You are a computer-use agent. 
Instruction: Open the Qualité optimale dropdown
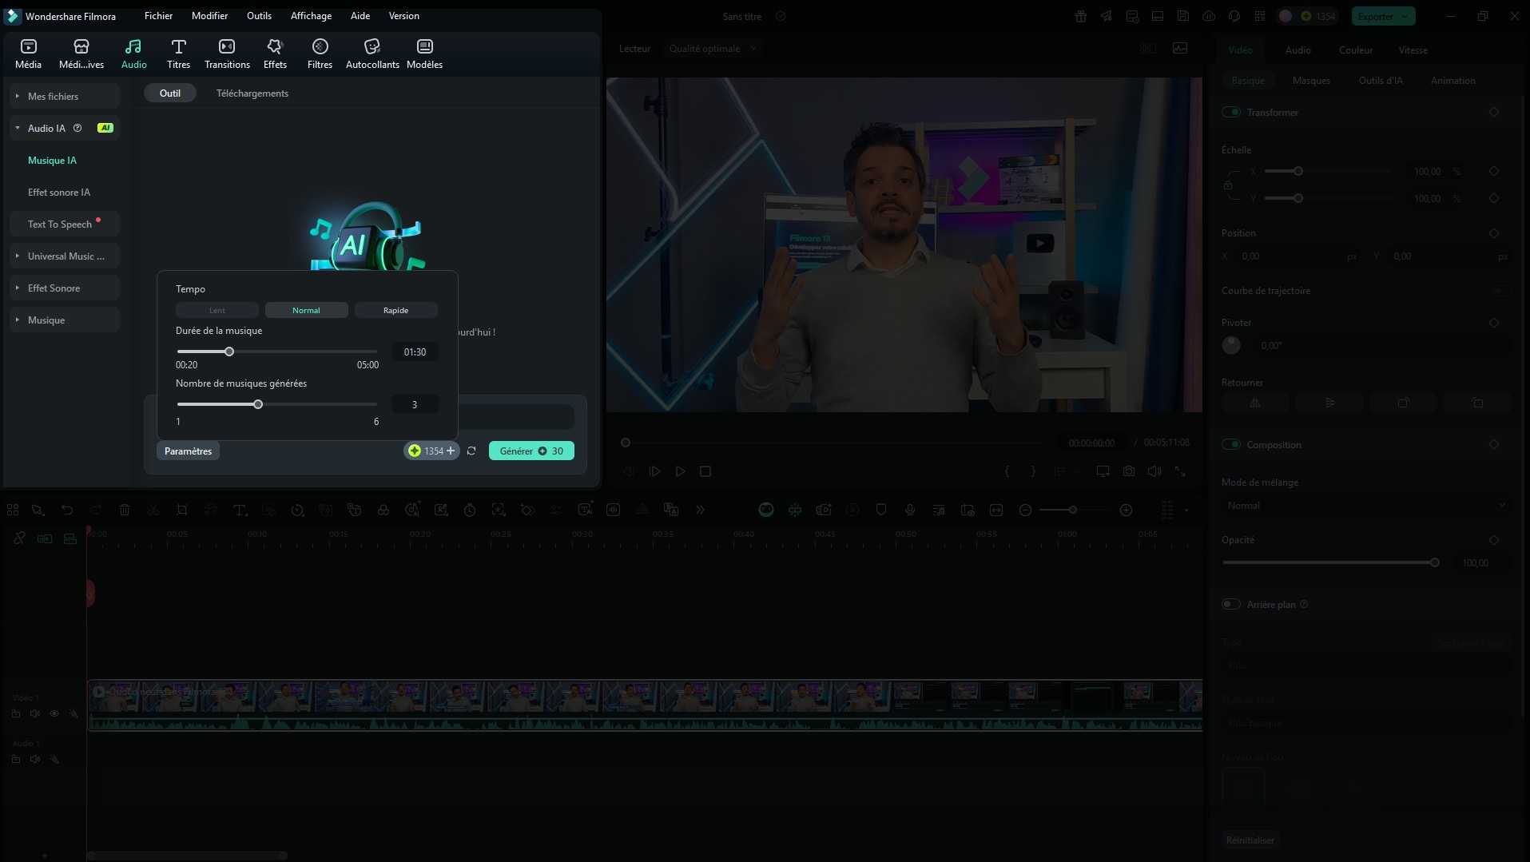coord(713,49)
